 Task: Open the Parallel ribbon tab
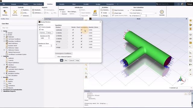click(x=86, y=4)
